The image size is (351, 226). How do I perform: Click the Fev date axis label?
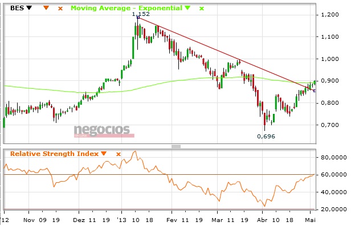point(172,220)
